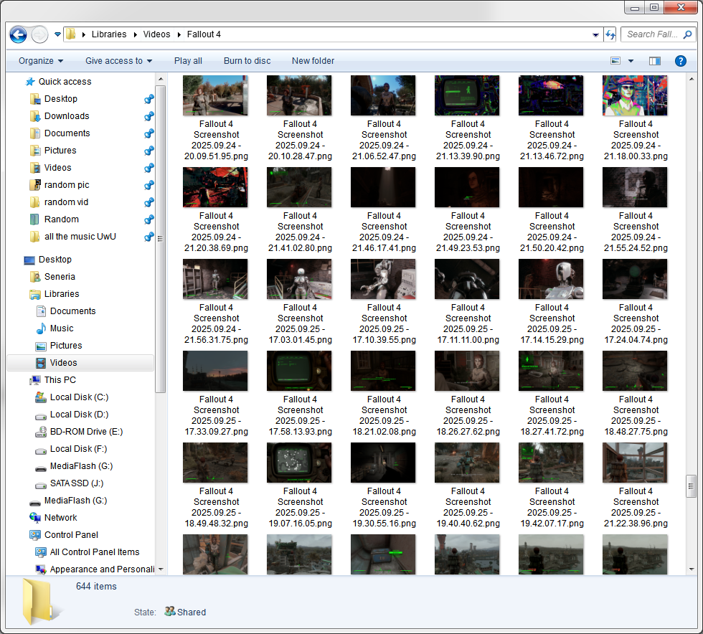The image size is (703, 634).
Task: Select screenshot 2025.09.24 - 21.18.00.33.png thumbnail
Action: point(635,95)
